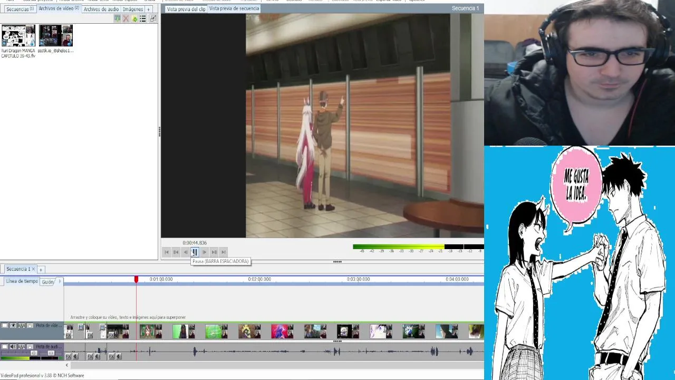Screen dimensions: 675x380
Task: Mute the second audio clip
Action: click(97, 356)
